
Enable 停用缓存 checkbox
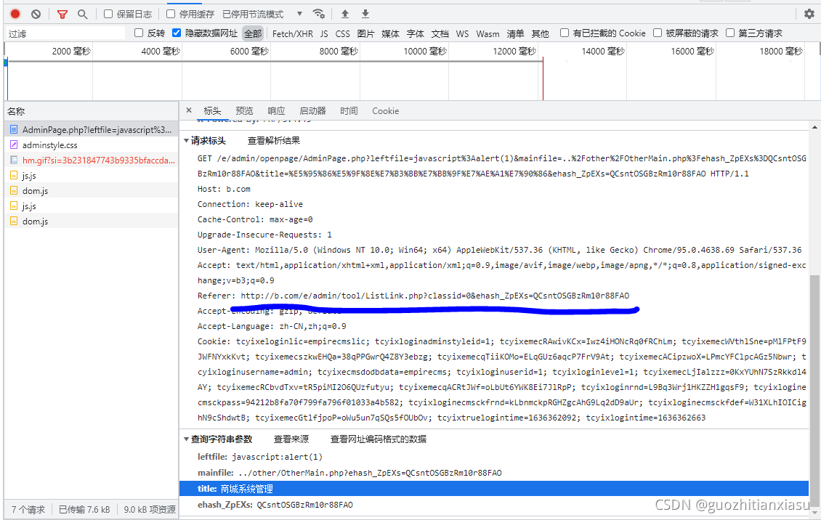(171, 14)
